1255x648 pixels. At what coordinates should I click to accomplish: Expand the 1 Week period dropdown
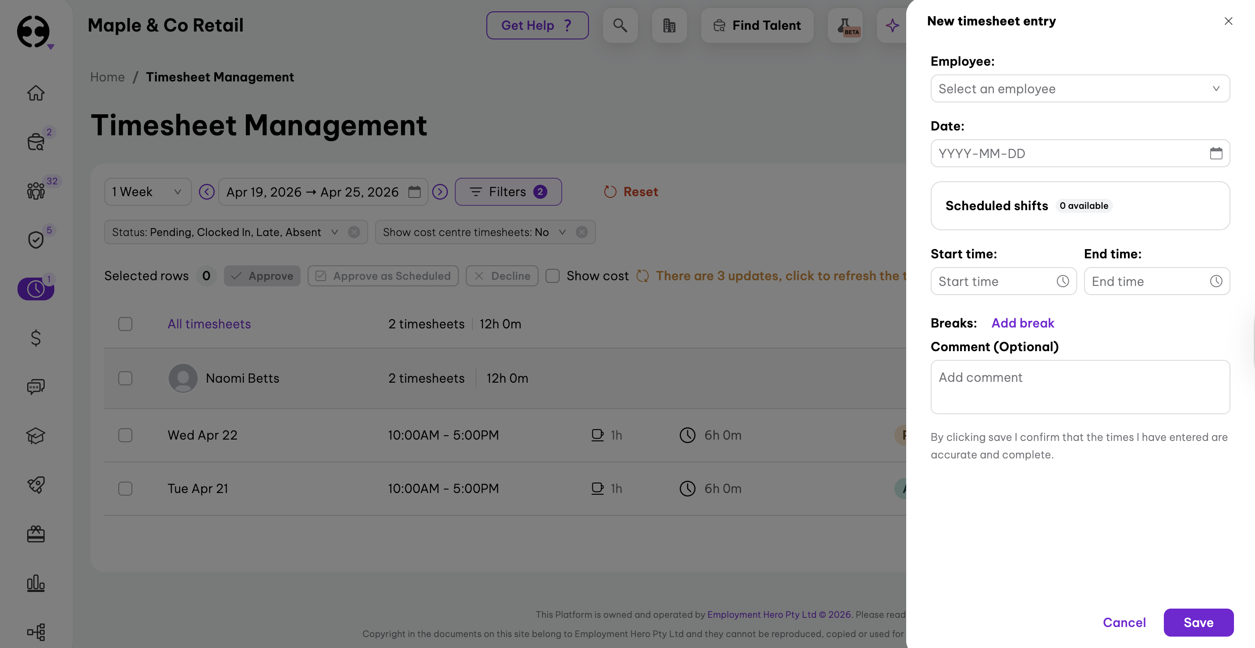click(147, 192)
